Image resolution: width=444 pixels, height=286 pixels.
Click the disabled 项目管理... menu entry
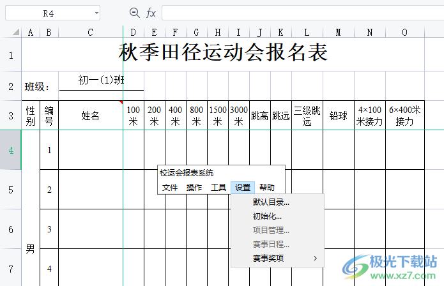tap(277, 230)
